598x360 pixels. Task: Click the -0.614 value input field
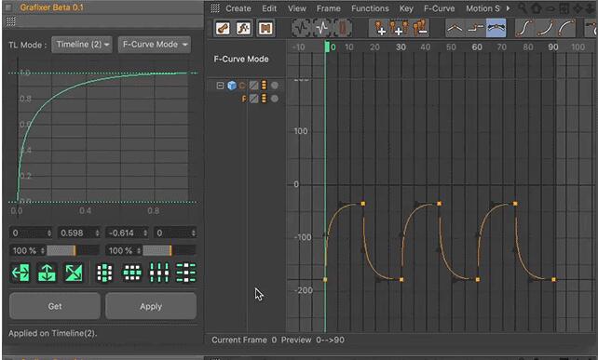click(127, 233)
